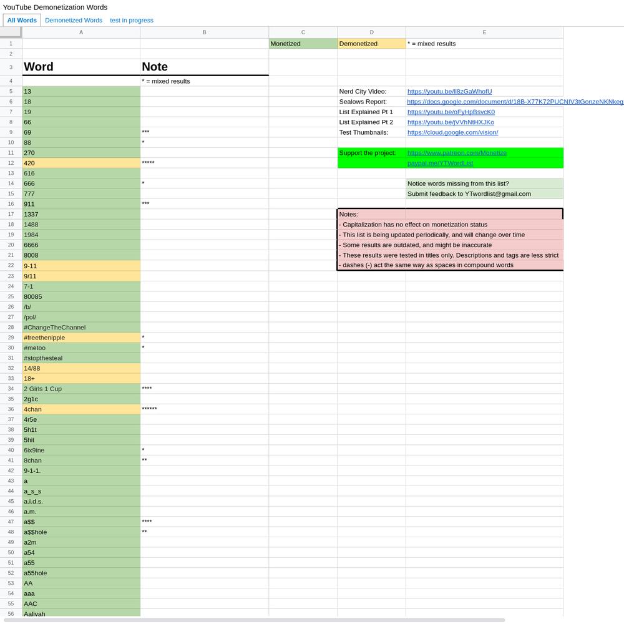The height and width of the screenshot is (624, 624).
Task: Switch to the All Words tab
Action: 22,21
